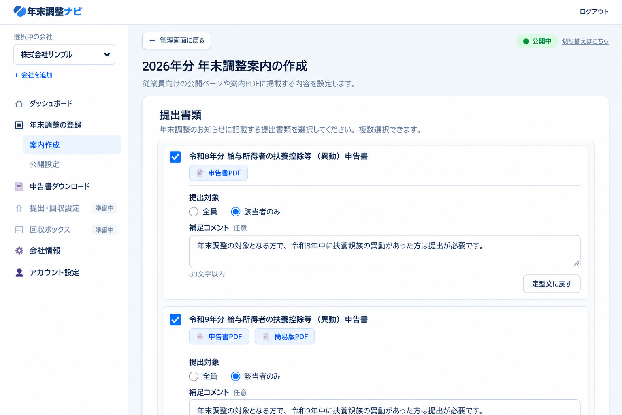Click the Dashboard home icon

pos(19,104)
